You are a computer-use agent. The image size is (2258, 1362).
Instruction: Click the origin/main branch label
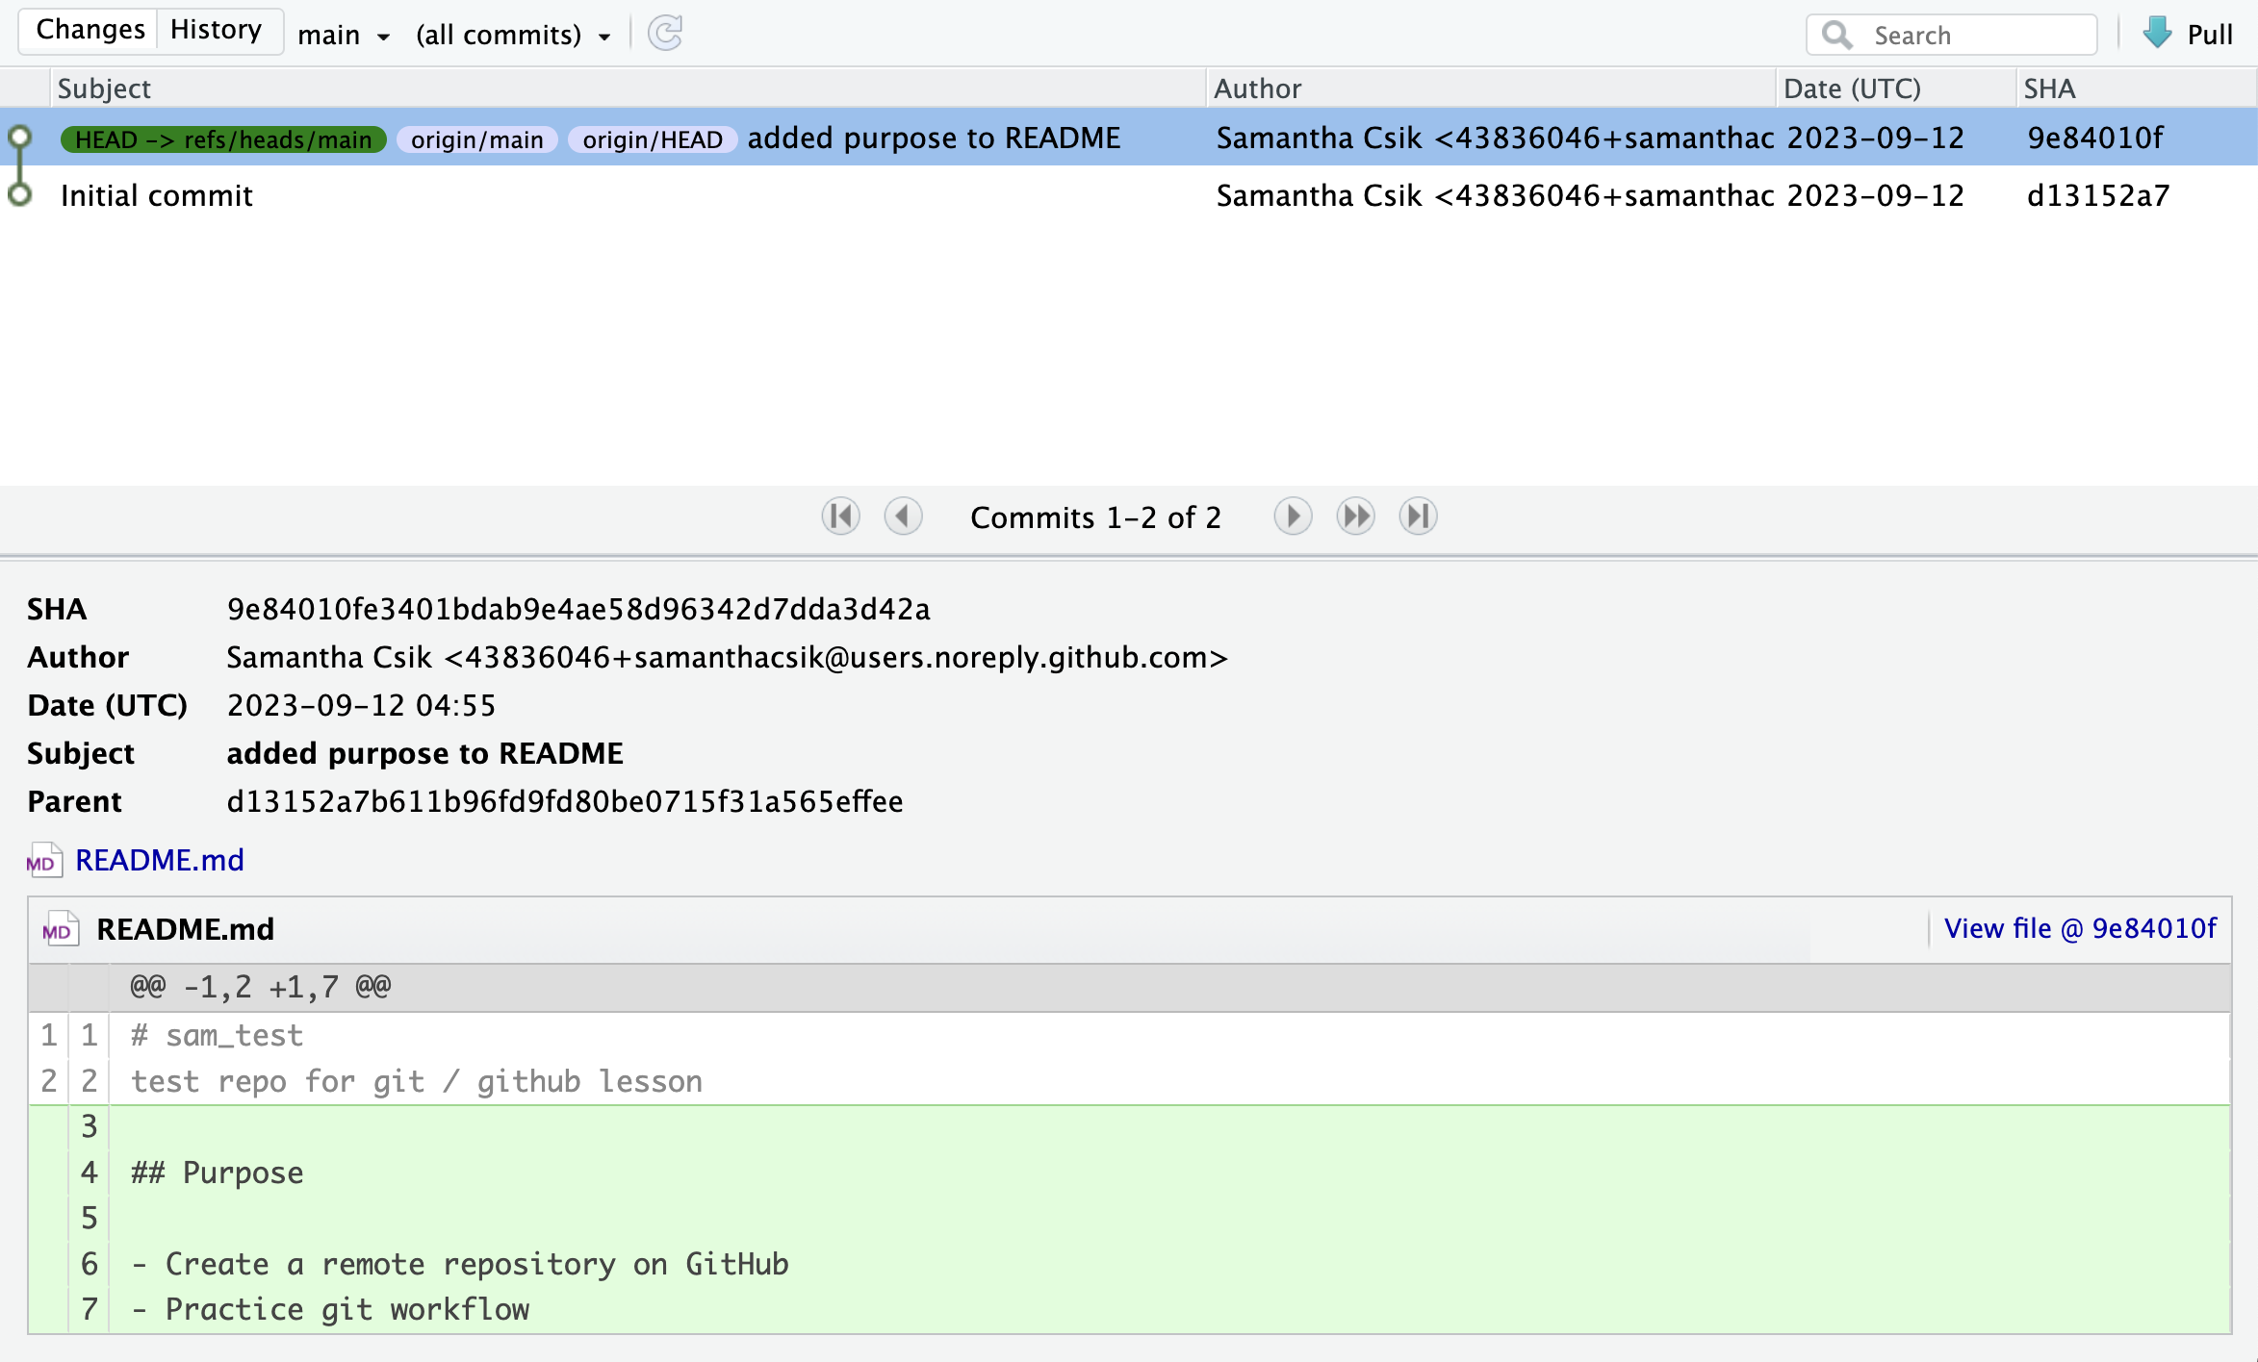click(476, 139)
